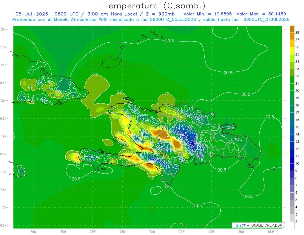This screenshot has width=304, height=235.
Task: Click the '76W' longitude axis label
Action: coord(33,232)
